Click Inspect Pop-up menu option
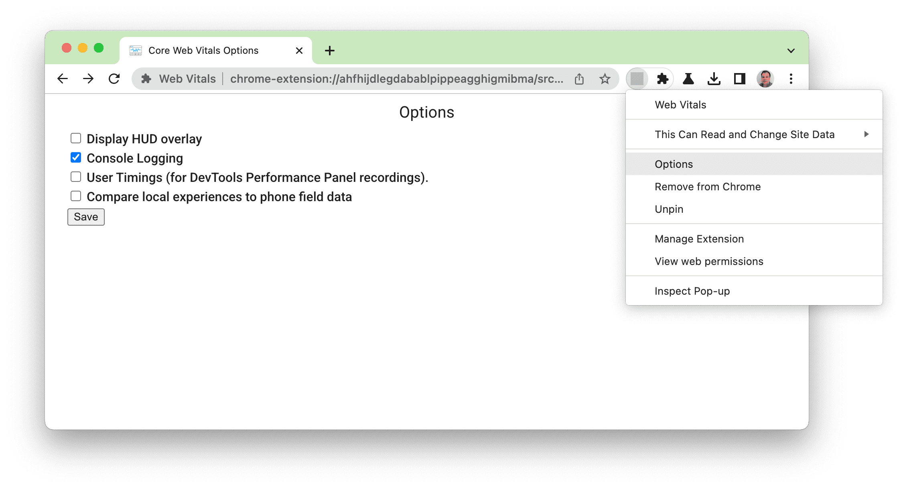This screenshot has width=901, height=489. 693,291
